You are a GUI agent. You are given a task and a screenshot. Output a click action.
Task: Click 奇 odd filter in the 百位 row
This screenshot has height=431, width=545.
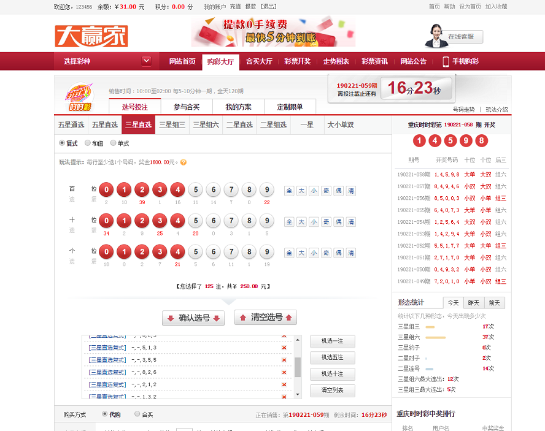(x=325, y=191)
